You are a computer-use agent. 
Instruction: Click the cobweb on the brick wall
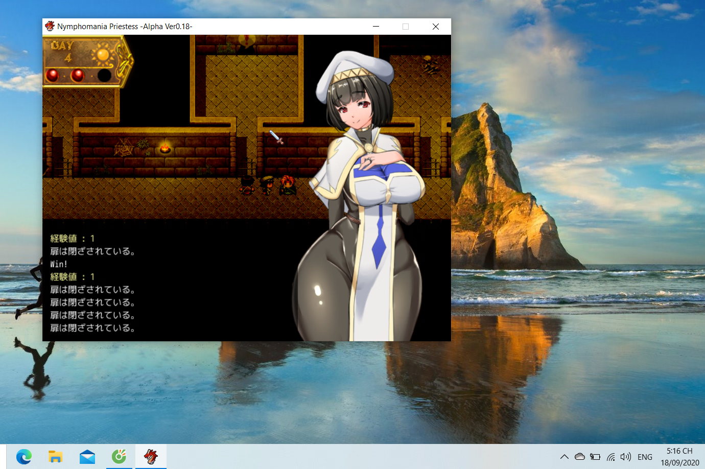(123, 148)
